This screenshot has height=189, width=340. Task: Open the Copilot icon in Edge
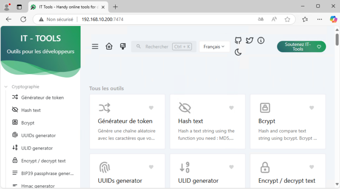pos(333,19)
